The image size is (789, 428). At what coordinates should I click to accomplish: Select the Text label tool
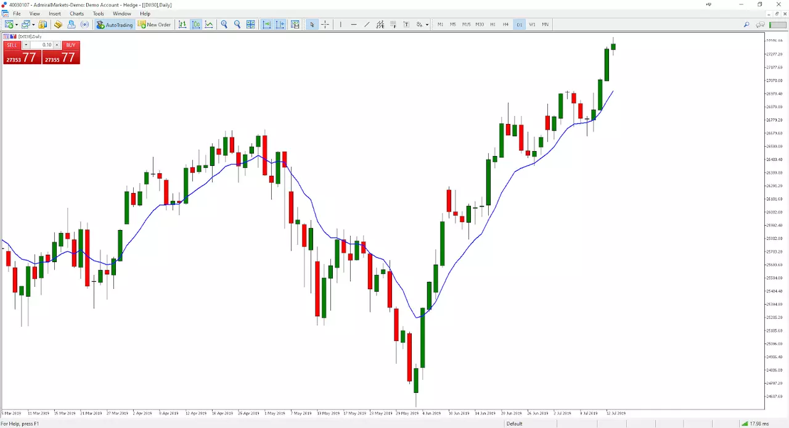pos(406,25)
